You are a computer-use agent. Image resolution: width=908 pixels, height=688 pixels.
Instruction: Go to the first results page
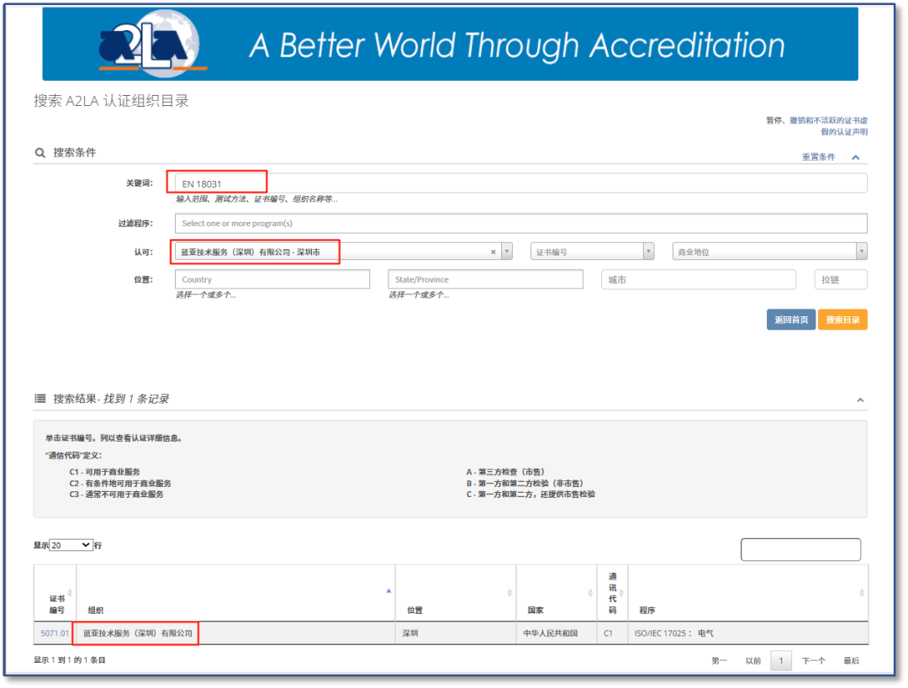pyautogui.click(x=719, y=660)
